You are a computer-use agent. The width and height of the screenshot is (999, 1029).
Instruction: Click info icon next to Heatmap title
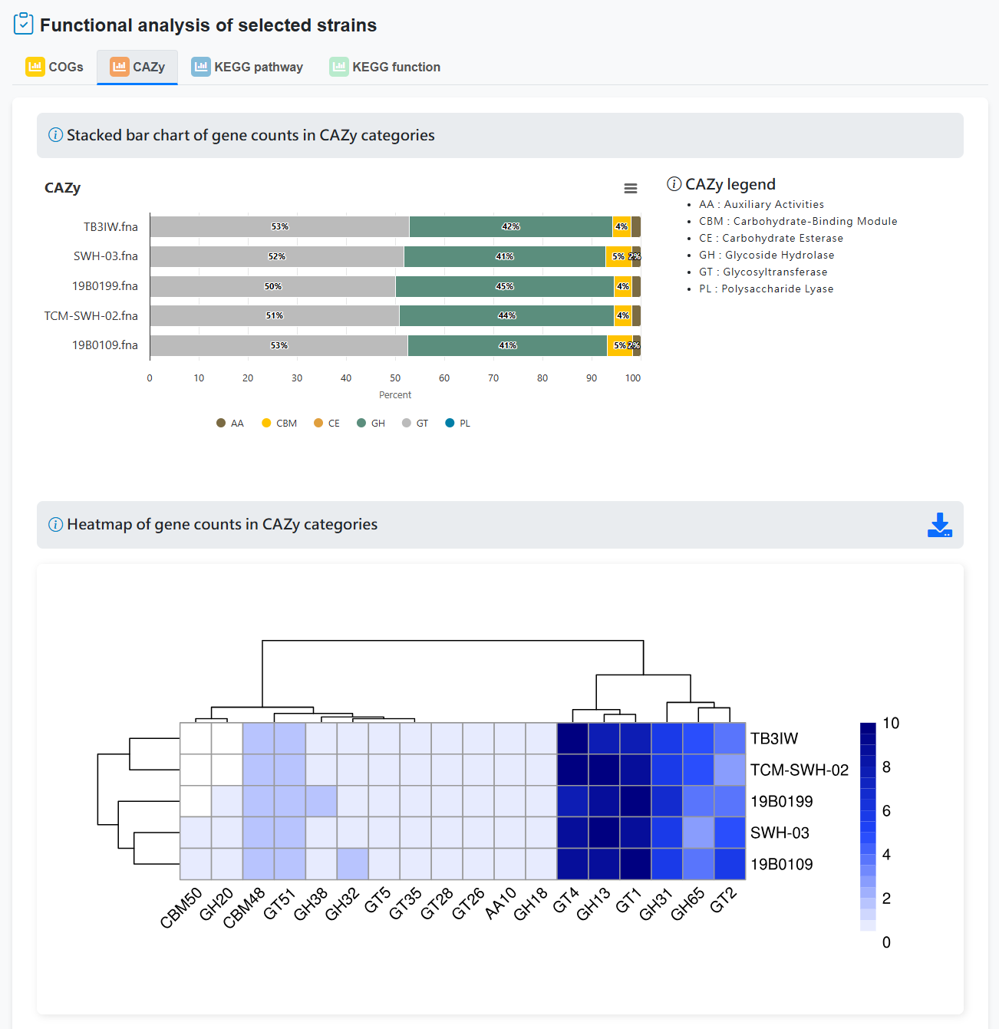point(55,524)
